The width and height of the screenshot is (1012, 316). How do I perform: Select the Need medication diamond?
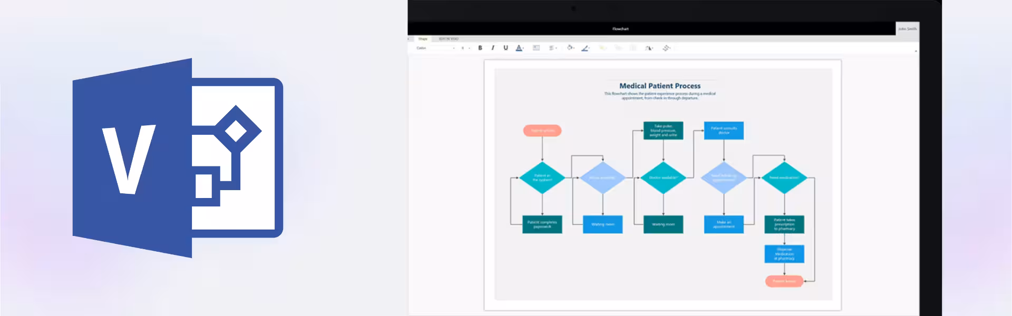tap(784, 178)
